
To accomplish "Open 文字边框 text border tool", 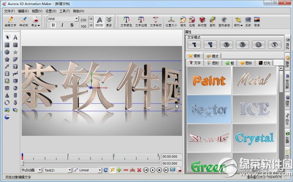I will coord(141,22).
